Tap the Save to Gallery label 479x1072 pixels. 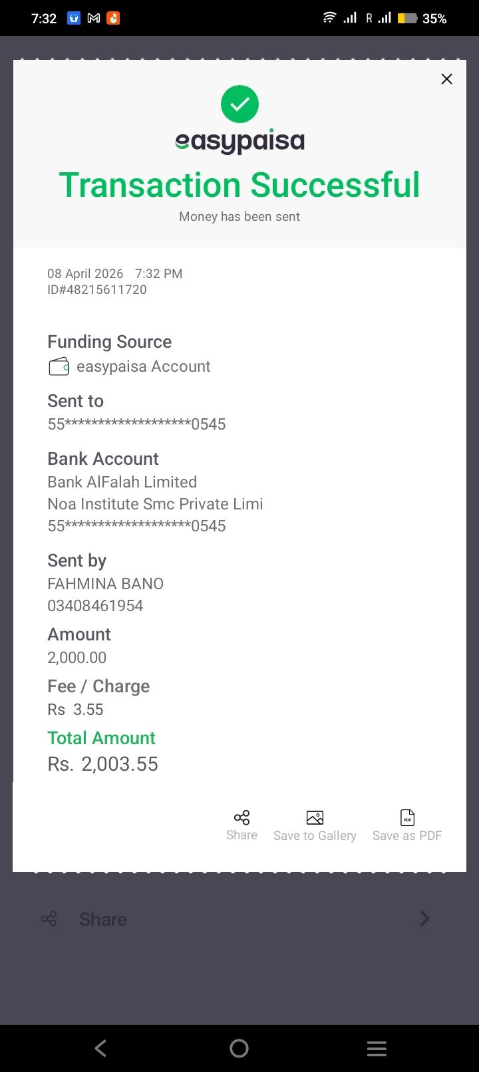tap(315, 836)
